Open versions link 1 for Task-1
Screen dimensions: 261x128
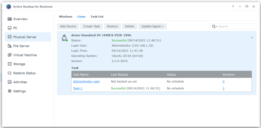click(x=224, y=88)
